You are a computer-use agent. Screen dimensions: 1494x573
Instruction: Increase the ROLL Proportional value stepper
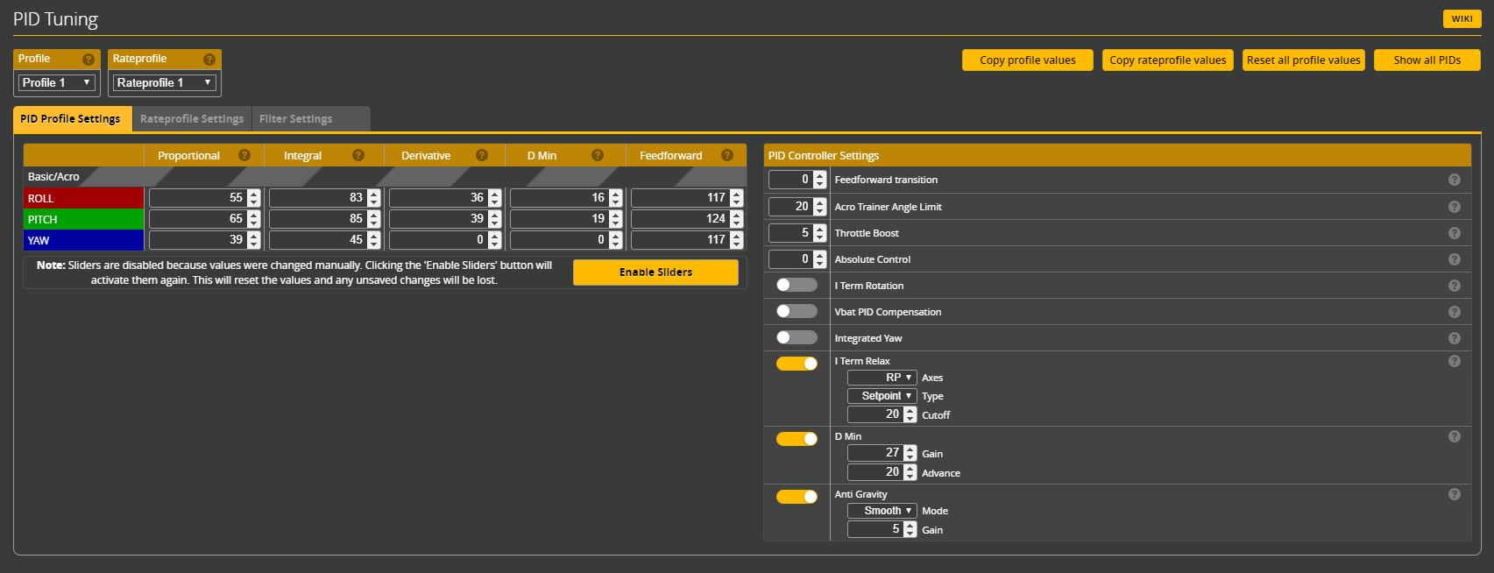coord(254,194)
